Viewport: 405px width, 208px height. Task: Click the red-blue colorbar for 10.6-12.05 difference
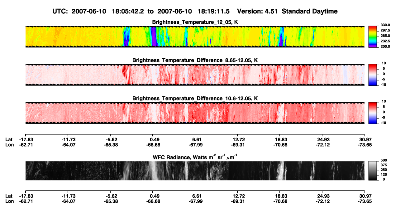(373, 113)
